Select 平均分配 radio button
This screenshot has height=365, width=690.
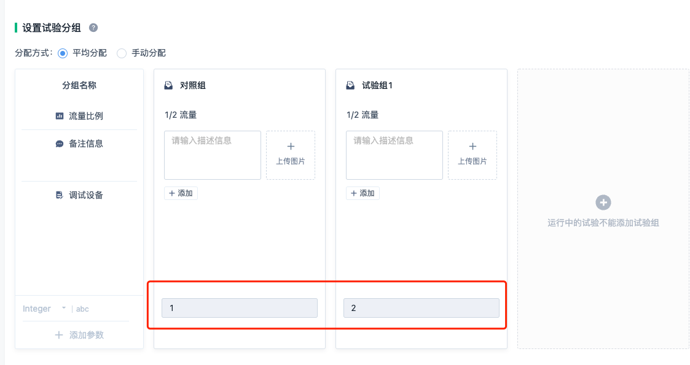pyautogui.click(x=63, y=53)
